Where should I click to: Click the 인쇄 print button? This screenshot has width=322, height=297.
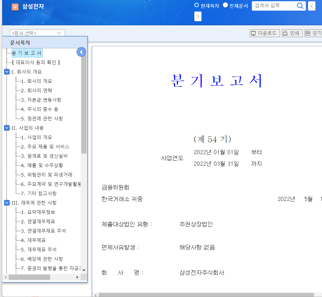(x=292, y=33)
